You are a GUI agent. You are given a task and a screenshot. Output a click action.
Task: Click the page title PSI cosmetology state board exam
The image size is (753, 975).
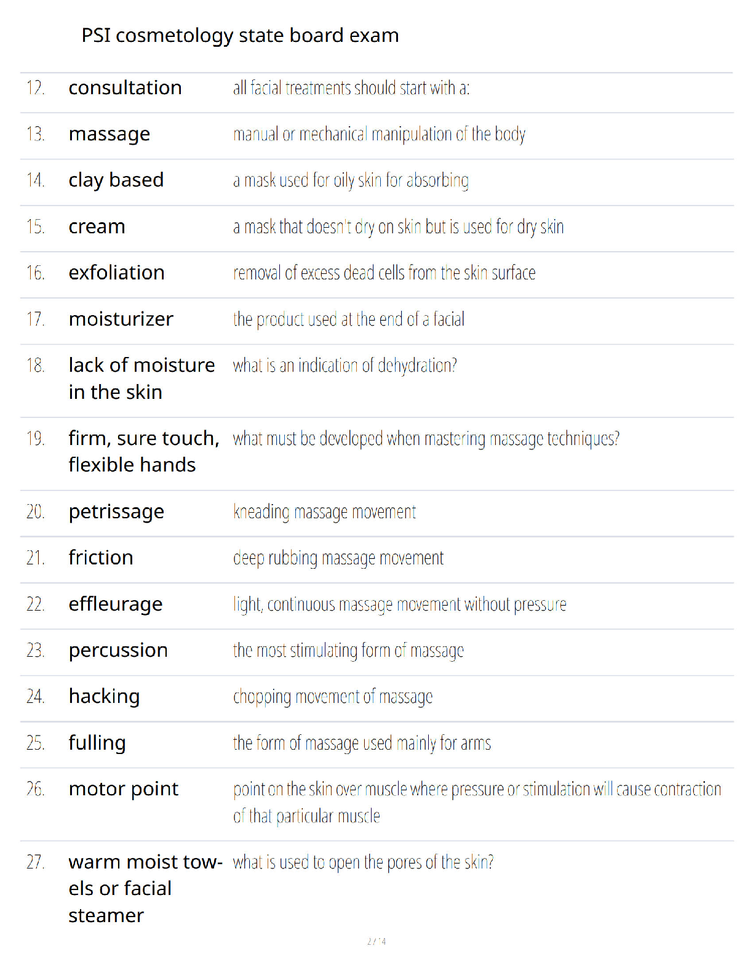pos(240,36)
